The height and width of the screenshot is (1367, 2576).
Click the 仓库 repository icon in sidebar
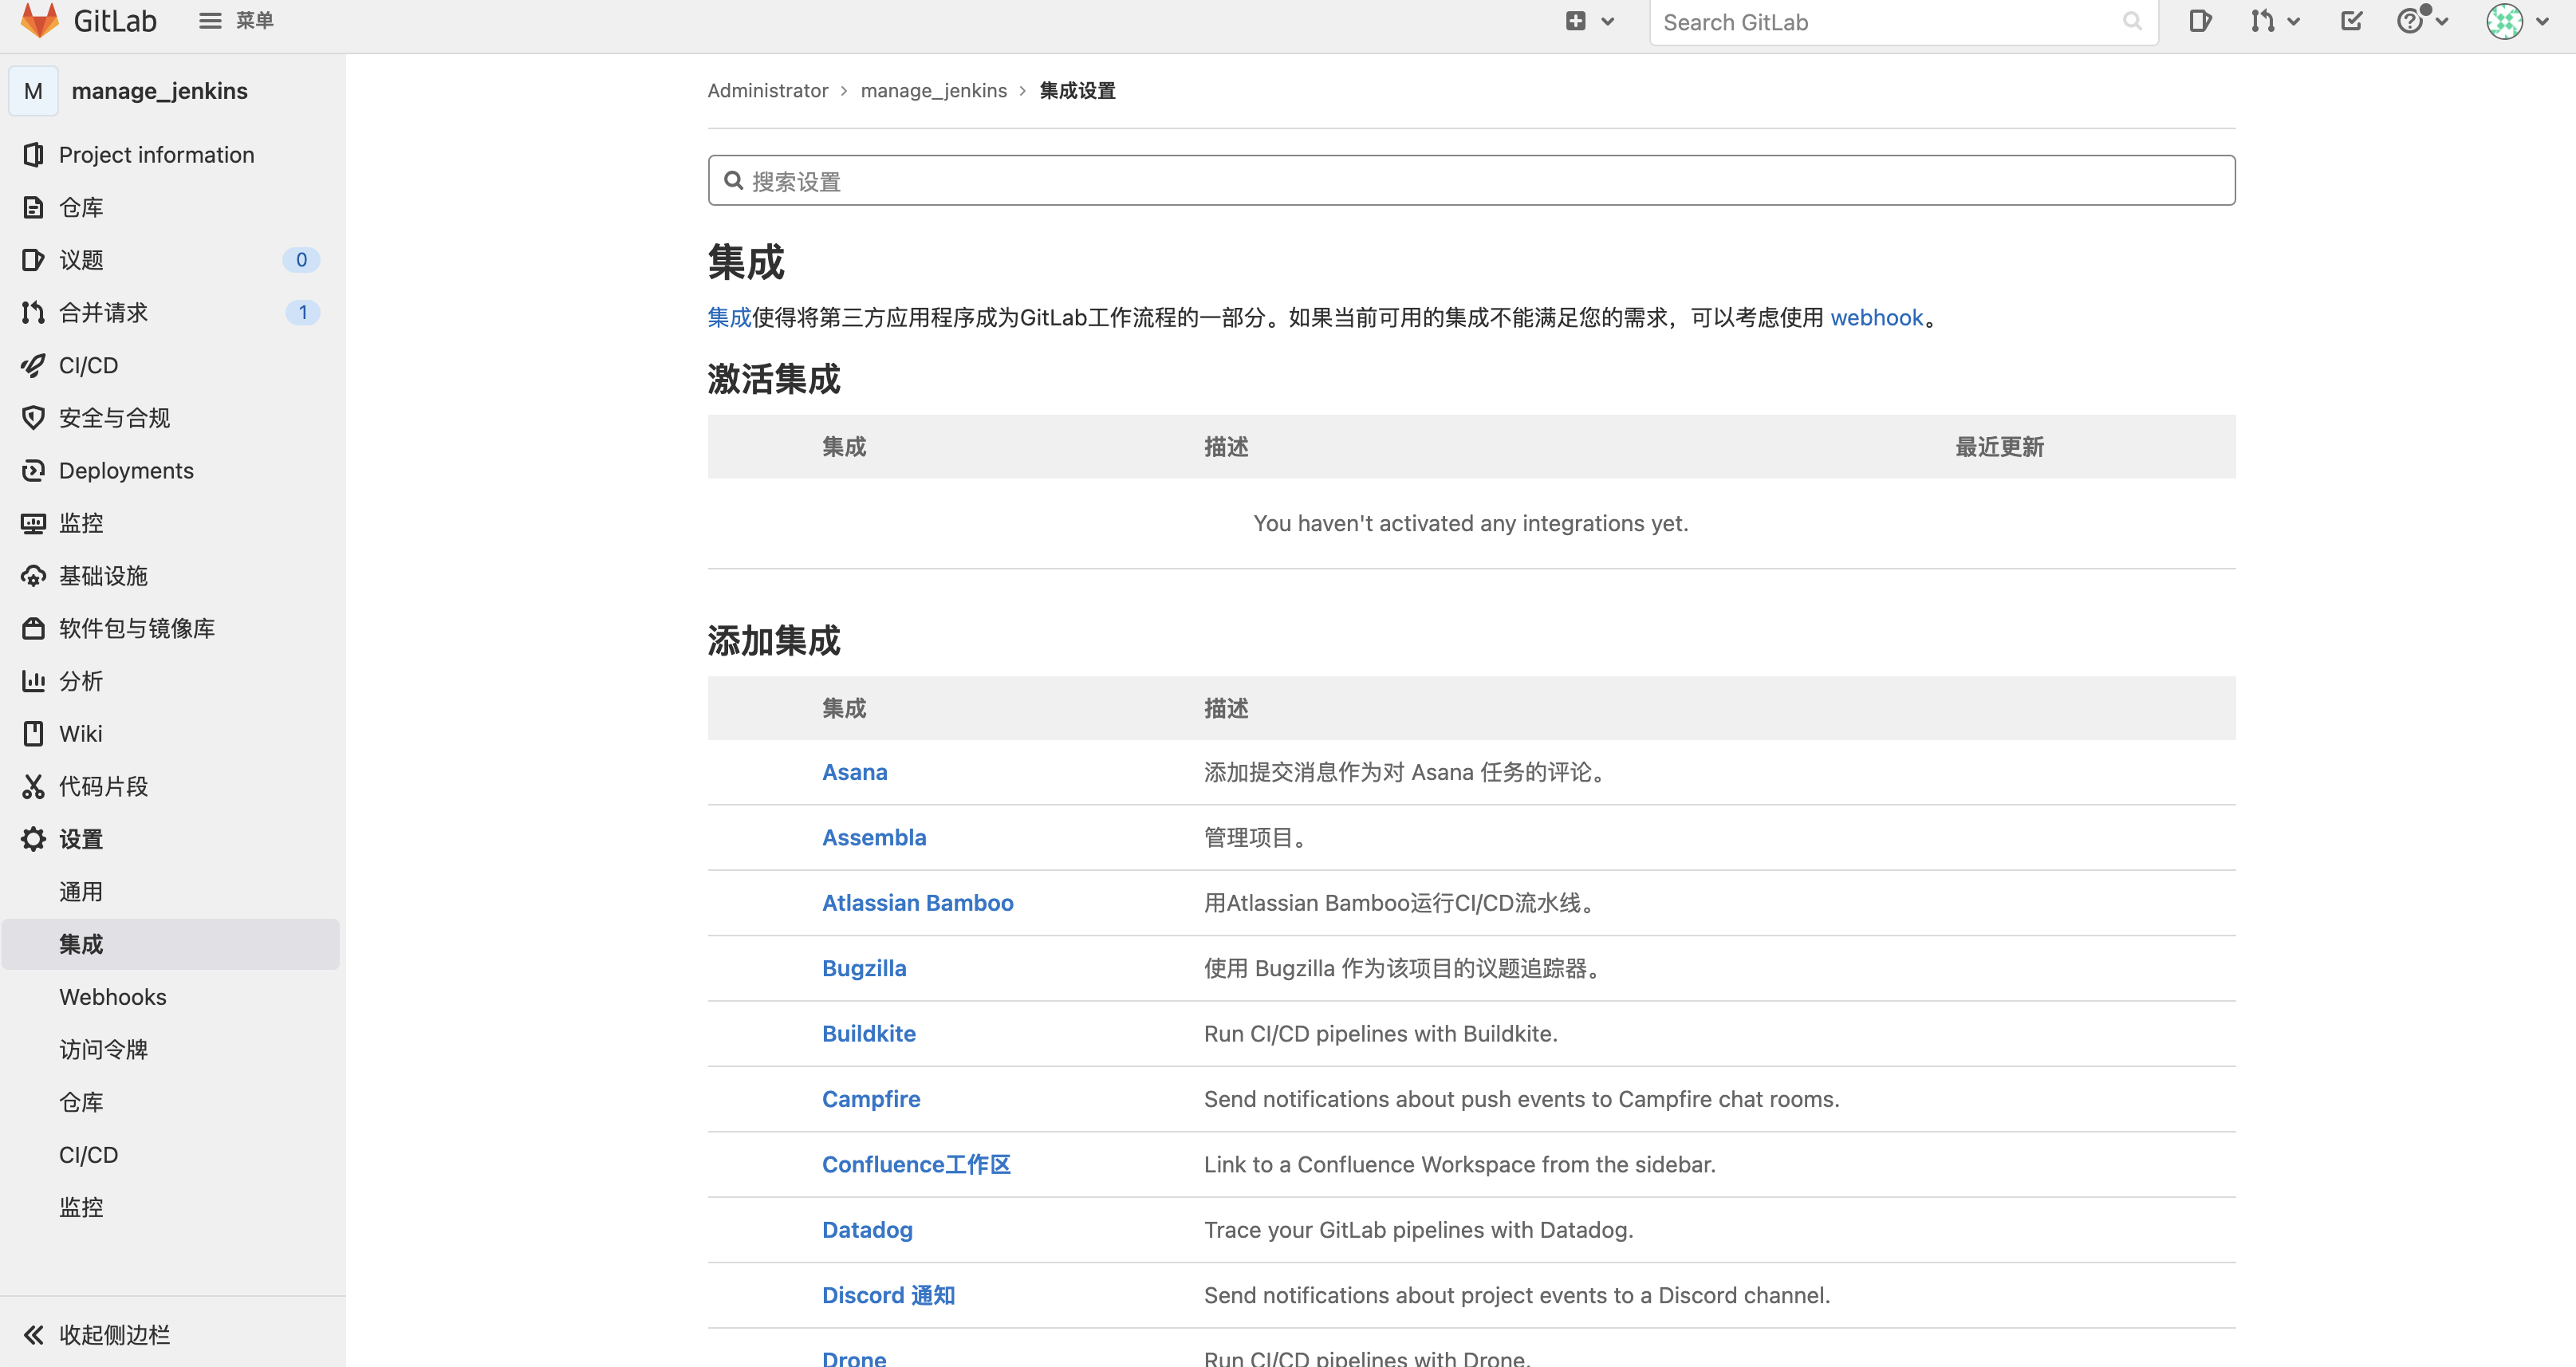(x=33, y=207)
